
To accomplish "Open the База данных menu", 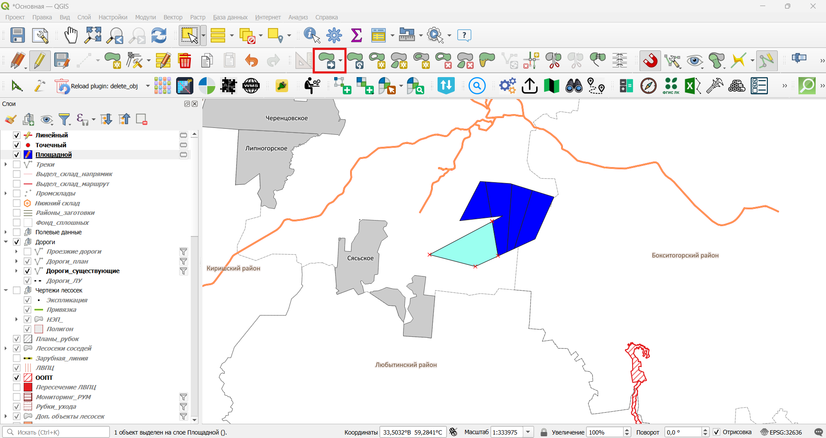I will [x=230, y=17].
